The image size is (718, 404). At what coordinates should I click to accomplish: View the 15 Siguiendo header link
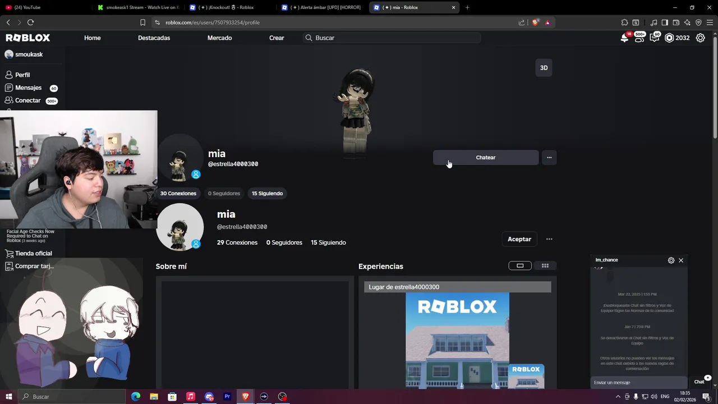pos(267,193)
